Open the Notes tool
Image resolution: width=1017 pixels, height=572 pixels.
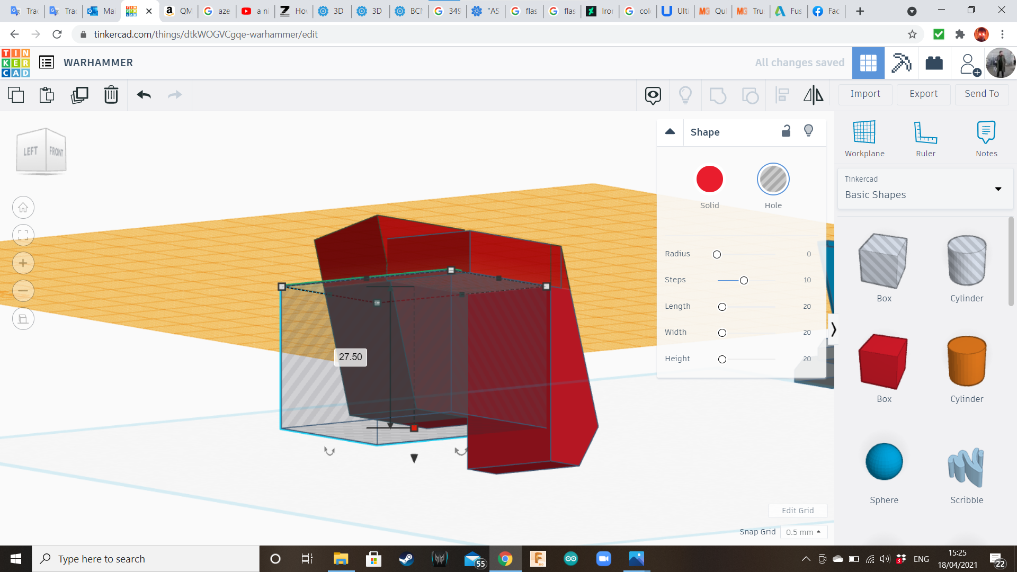point(986,139)
